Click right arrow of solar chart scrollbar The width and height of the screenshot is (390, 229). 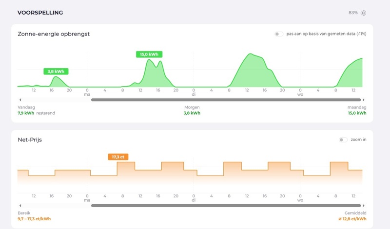coord(364,100)
